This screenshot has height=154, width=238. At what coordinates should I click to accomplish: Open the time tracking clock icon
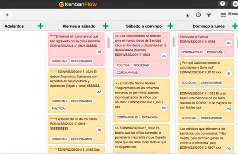(198, 15)
